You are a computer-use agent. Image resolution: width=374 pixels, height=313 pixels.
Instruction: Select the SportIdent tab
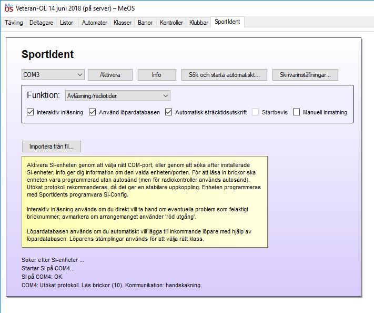227,22
